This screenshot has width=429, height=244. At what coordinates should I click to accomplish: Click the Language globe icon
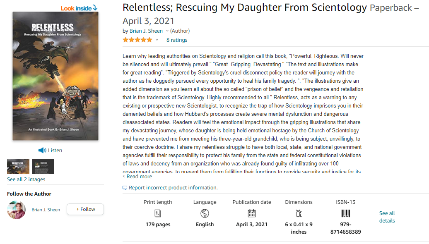[205, 213]
